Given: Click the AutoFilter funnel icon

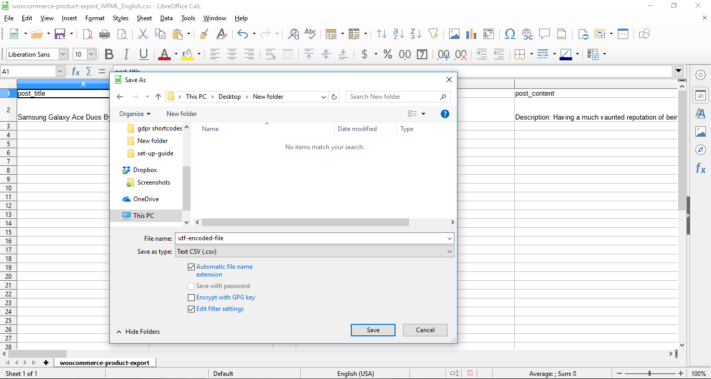Looking at the screenshot, I should click(433, 34).
